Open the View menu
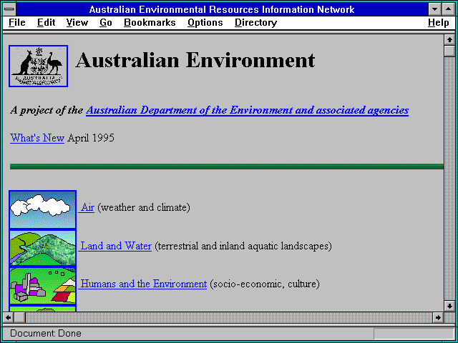The height and width of the screenshot is (343, 458). tap(77, 22)
